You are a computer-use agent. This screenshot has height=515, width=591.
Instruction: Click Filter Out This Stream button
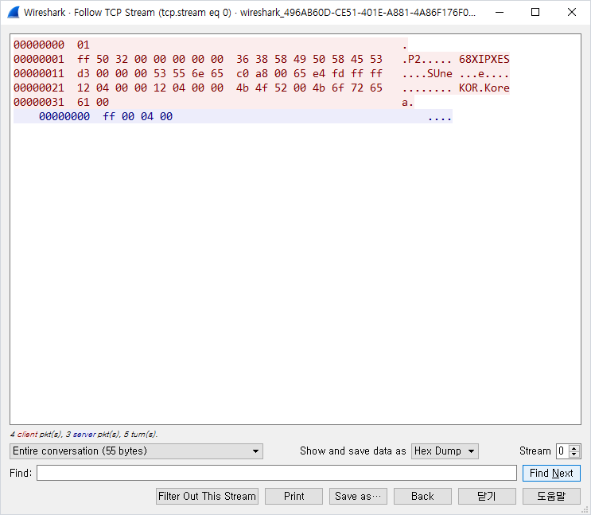pos(207,496)
